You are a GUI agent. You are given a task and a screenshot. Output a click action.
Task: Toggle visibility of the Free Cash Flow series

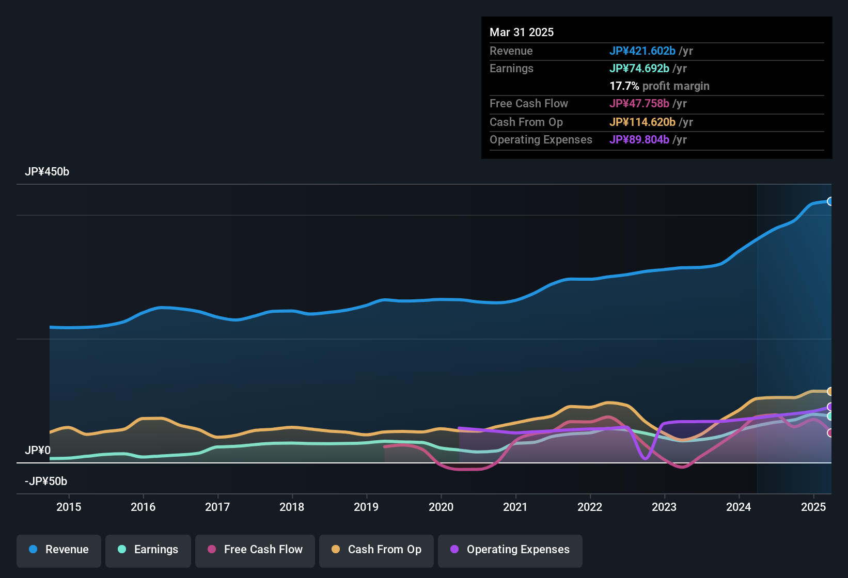pos(255,550)
